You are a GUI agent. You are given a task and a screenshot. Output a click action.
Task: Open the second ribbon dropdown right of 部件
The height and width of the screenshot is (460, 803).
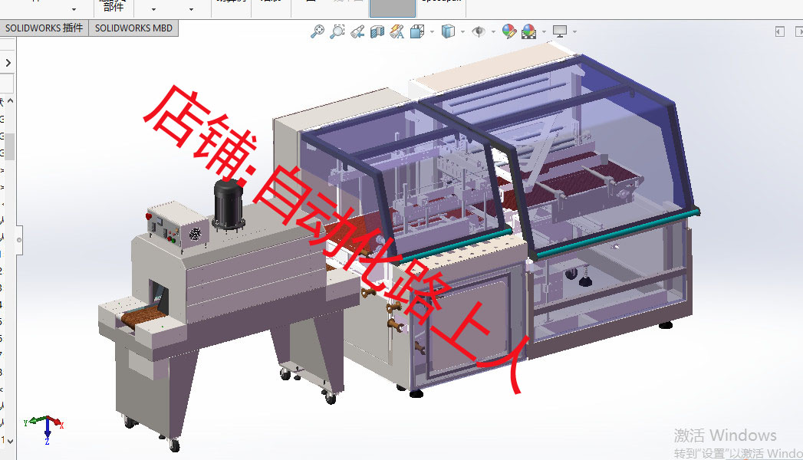(192, 9)
